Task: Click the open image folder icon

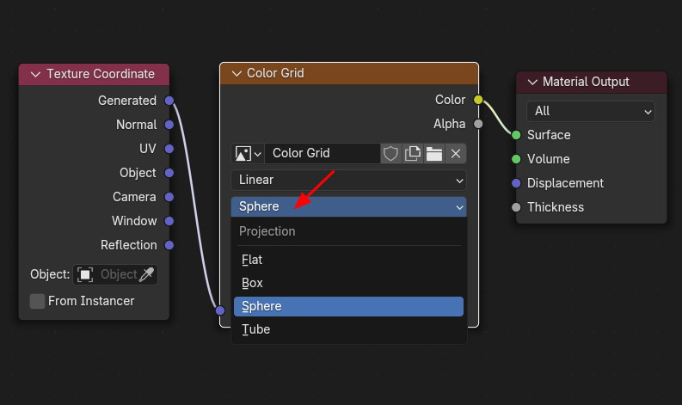Action: tap(434, 154)
